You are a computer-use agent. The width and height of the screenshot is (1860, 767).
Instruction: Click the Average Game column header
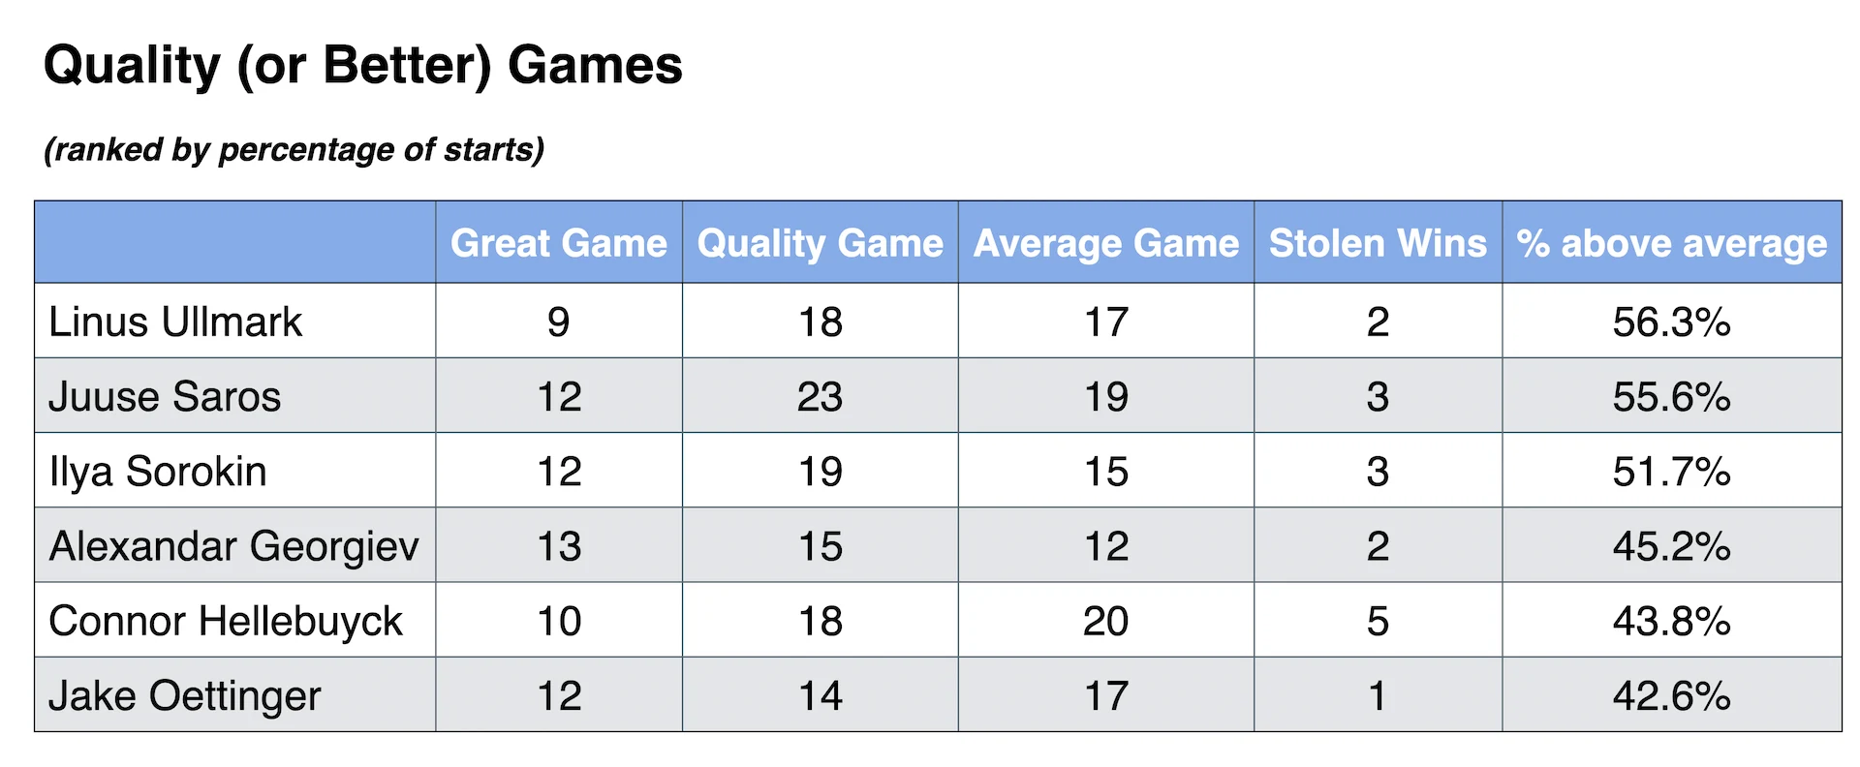(x=1105, y=243)
